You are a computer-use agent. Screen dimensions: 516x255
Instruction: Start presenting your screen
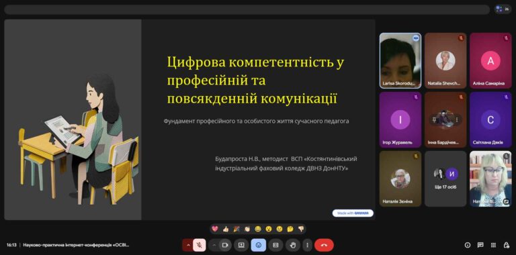pyautogui.click(x=241, y=245)
